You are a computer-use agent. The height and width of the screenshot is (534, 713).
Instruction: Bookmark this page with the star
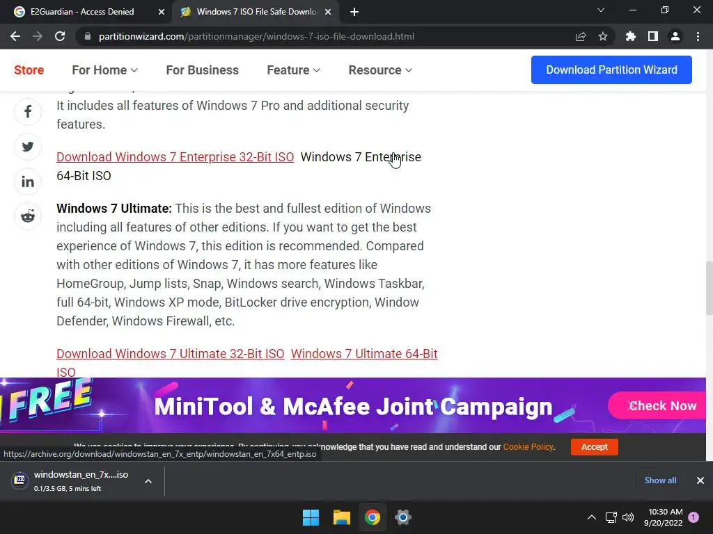pyautogui.click(x=603, y=36)
